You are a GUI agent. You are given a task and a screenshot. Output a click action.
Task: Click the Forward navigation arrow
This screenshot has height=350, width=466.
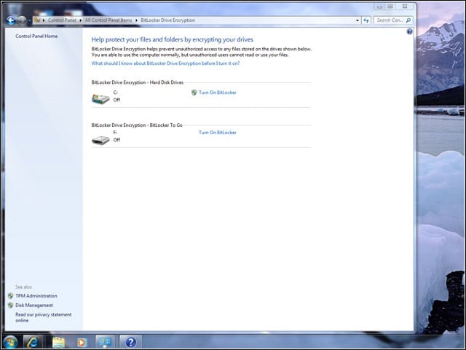[22, 20]
